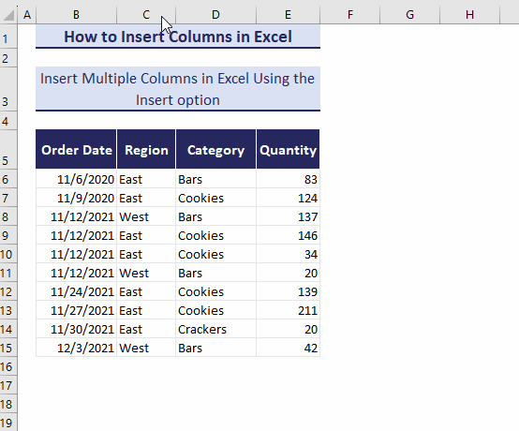The image size is (519, 431).
Task: Click title 'How to Insert Columns in Excel'
Action: pyautogui.click(x=178, y=37)
